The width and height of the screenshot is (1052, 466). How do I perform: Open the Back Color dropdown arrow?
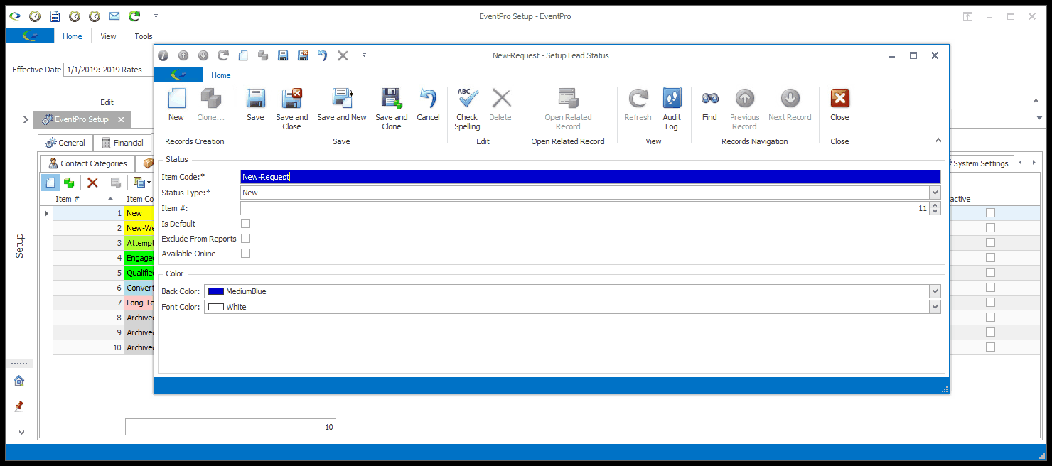coord(935,291)
